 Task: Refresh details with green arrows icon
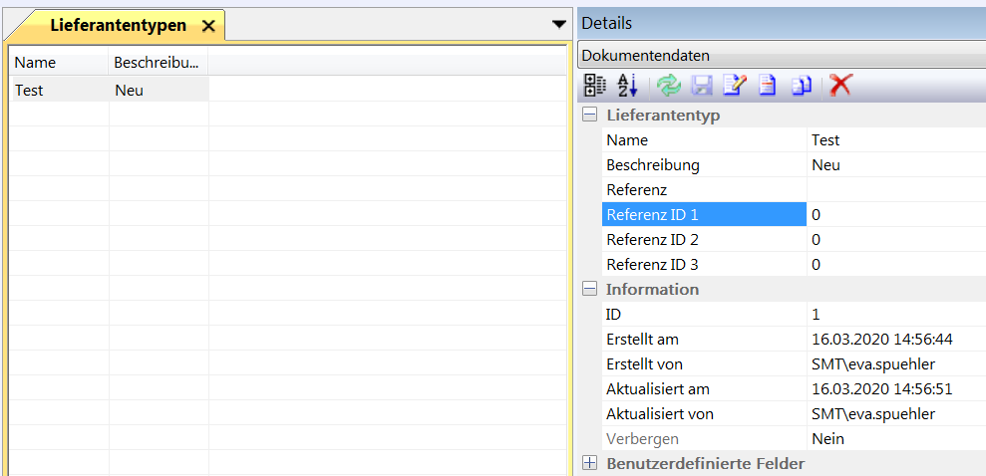pos(669,86)
